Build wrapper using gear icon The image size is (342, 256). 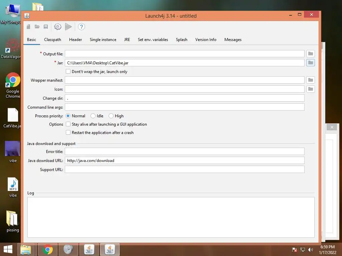[x=57, y=27]
